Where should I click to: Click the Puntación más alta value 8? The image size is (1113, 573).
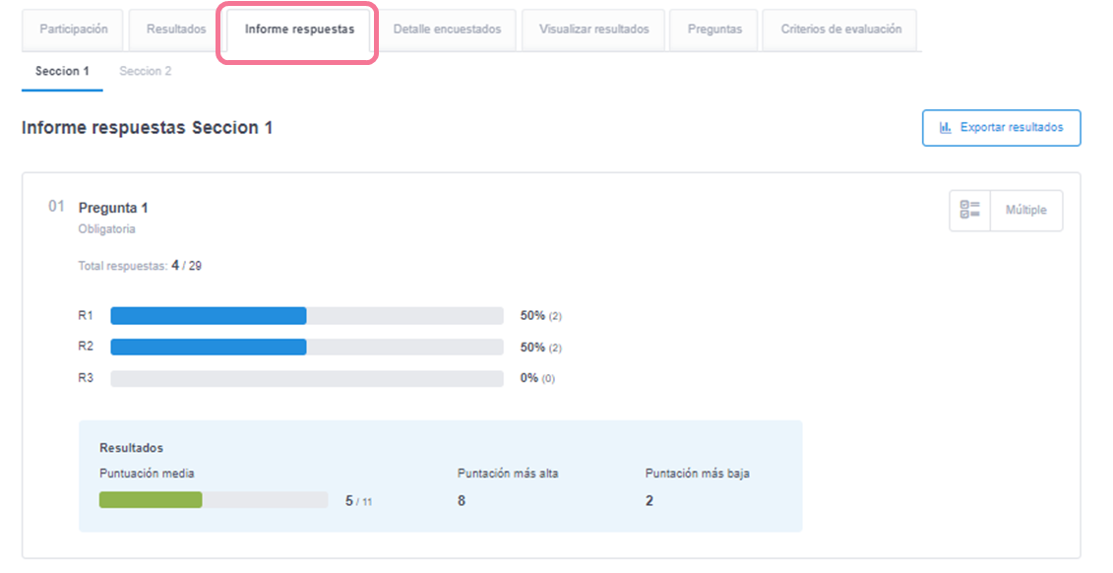(462, 500)
